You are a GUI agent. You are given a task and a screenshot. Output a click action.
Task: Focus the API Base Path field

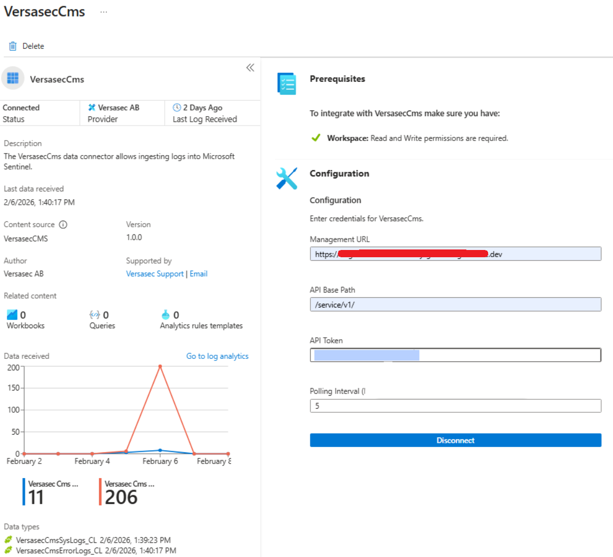(x=455, y=304)
